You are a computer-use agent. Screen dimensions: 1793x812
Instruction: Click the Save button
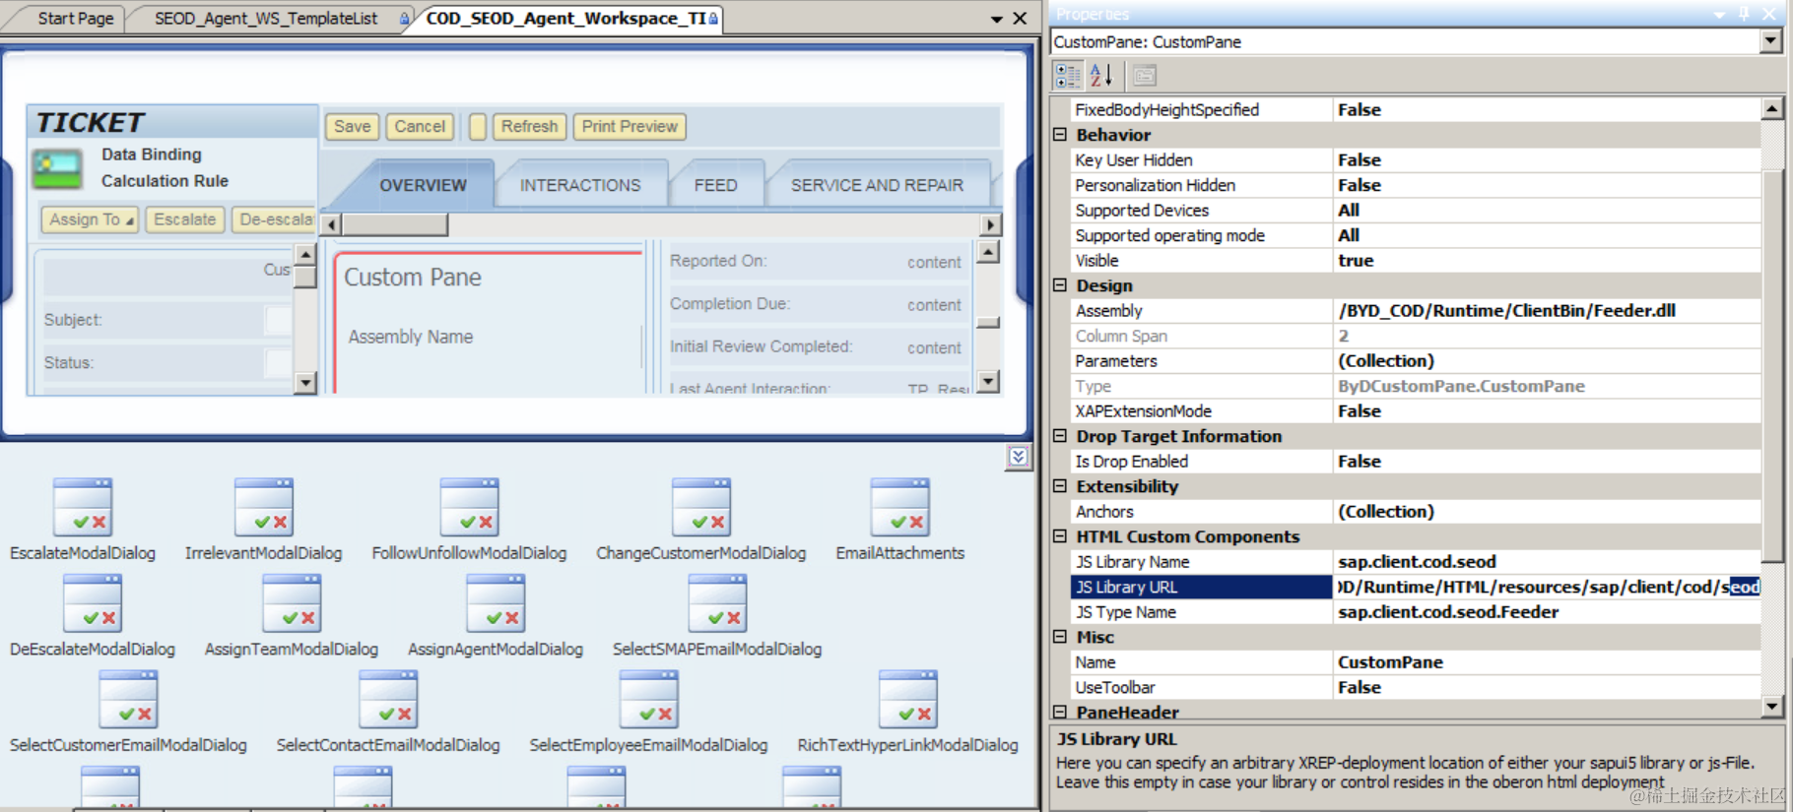click(352, 127)
